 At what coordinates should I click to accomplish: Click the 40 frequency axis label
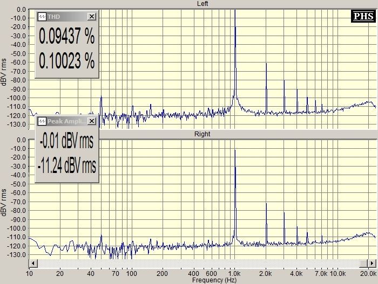coord(91,274)
